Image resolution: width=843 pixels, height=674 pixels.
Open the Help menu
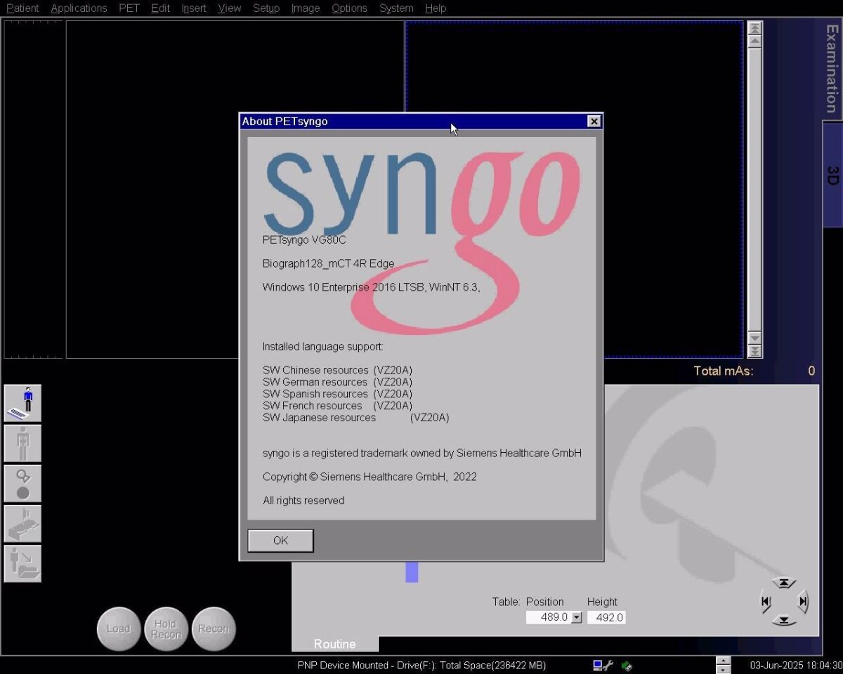click(436, 8)
